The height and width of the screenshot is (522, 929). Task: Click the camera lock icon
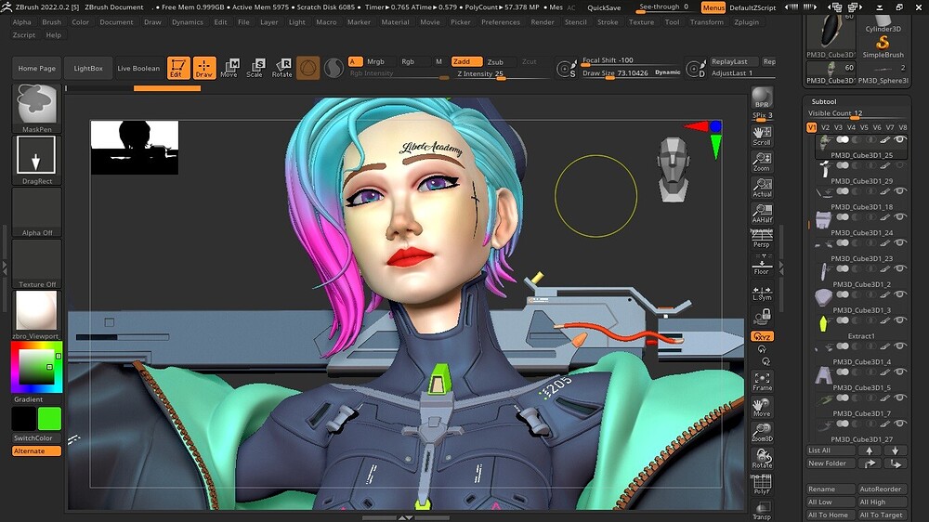pyautogui.click(x=762, y=317)
